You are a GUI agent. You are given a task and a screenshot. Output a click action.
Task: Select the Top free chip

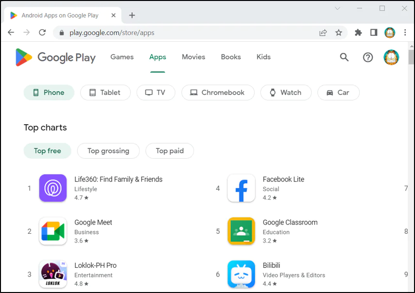[x=47, y=151]
